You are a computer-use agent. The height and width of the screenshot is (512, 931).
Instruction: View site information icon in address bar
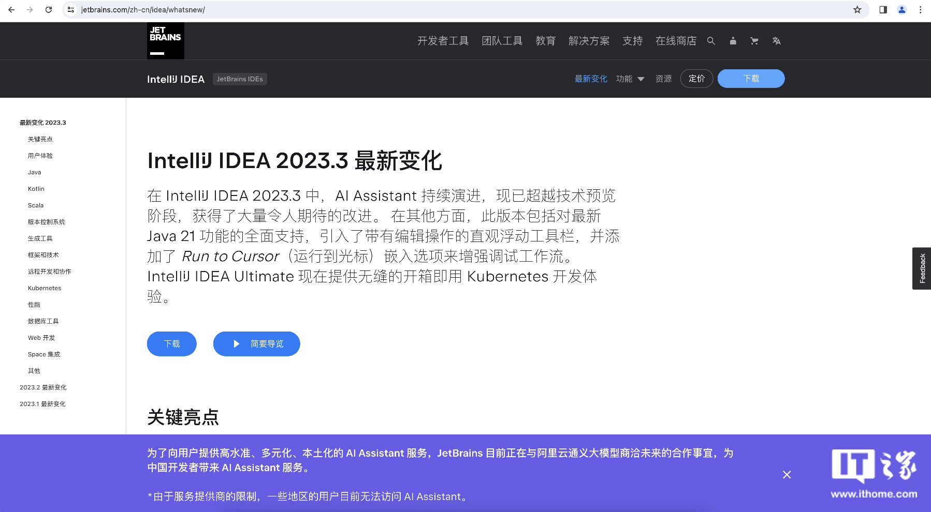coord(71,10)
